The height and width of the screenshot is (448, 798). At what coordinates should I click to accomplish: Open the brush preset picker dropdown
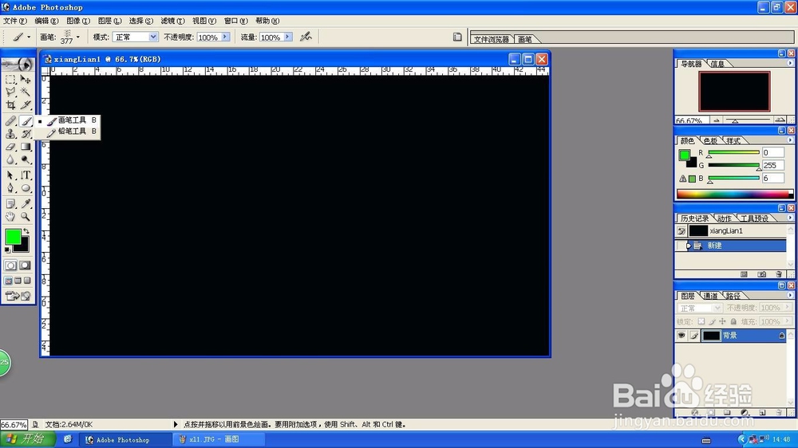click(x=78, y=37)
